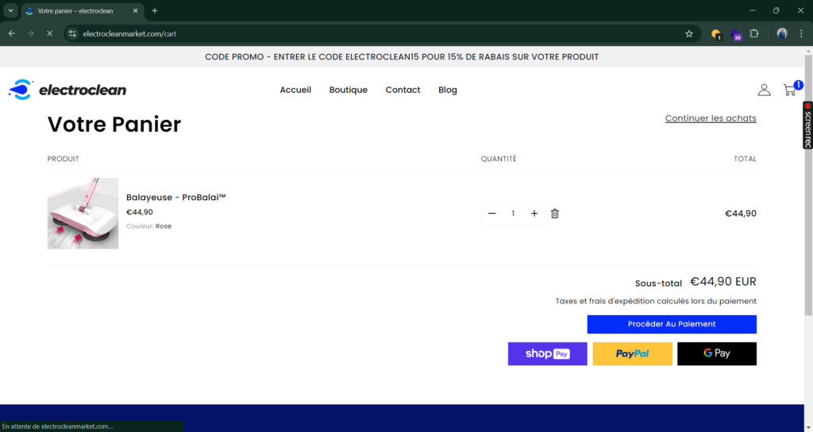Open the tab search dropdown arrow
Image resolution: width=813 pixels, height=432 pixels.
pos(10,11)
